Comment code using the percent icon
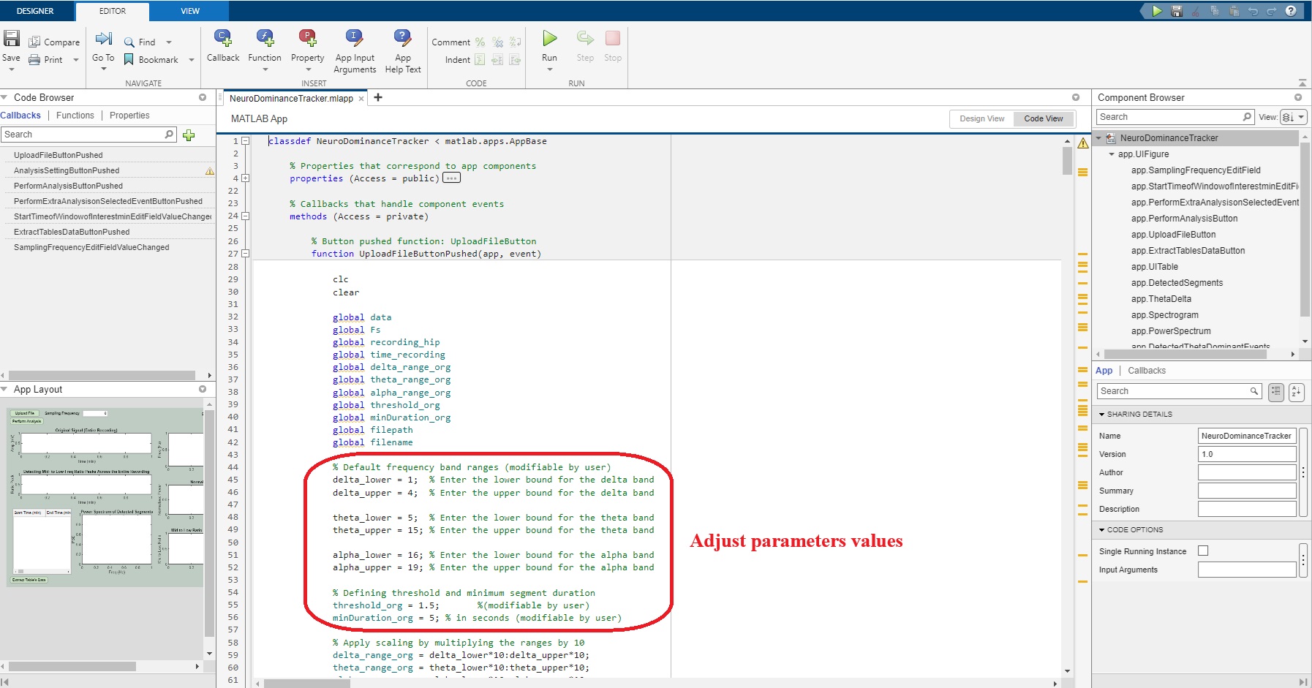Screen dimensions: 1312x688 coord(480,42)
